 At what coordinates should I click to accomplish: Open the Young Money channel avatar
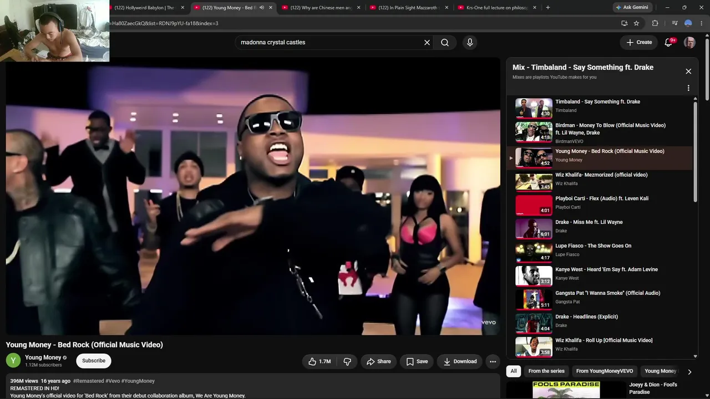tap(13, 361)
